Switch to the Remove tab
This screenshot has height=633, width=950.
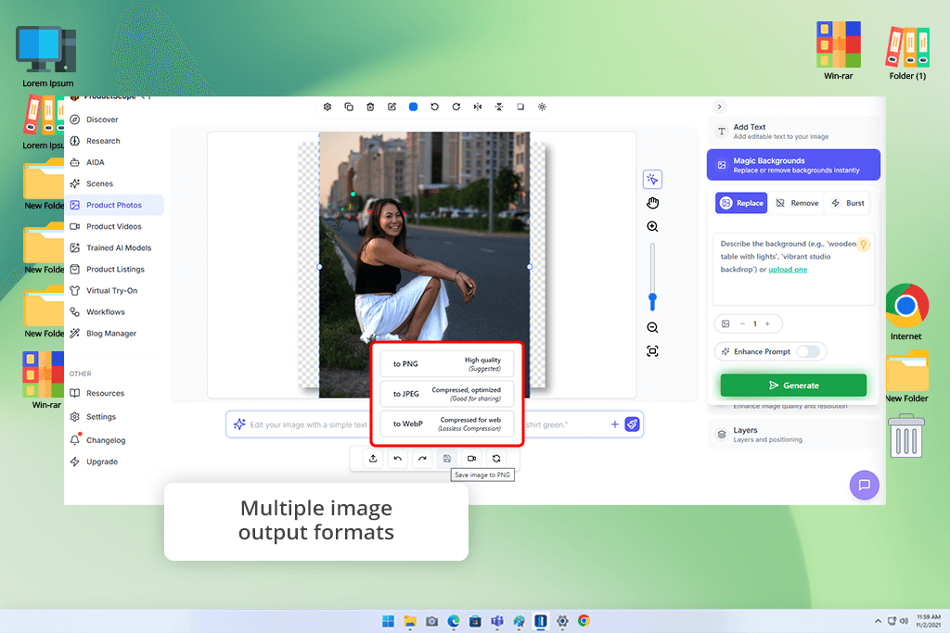pyautogui.click(x=797, y=203)
